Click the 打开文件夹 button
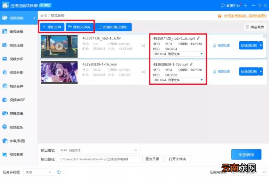This screenshot has width=269, height=178. [178, 159]
